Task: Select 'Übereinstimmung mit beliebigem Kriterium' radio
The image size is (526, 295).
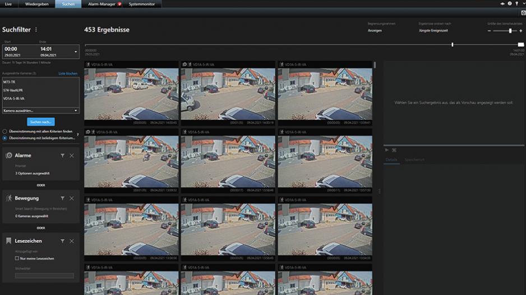Action: (x=4, y=138)
